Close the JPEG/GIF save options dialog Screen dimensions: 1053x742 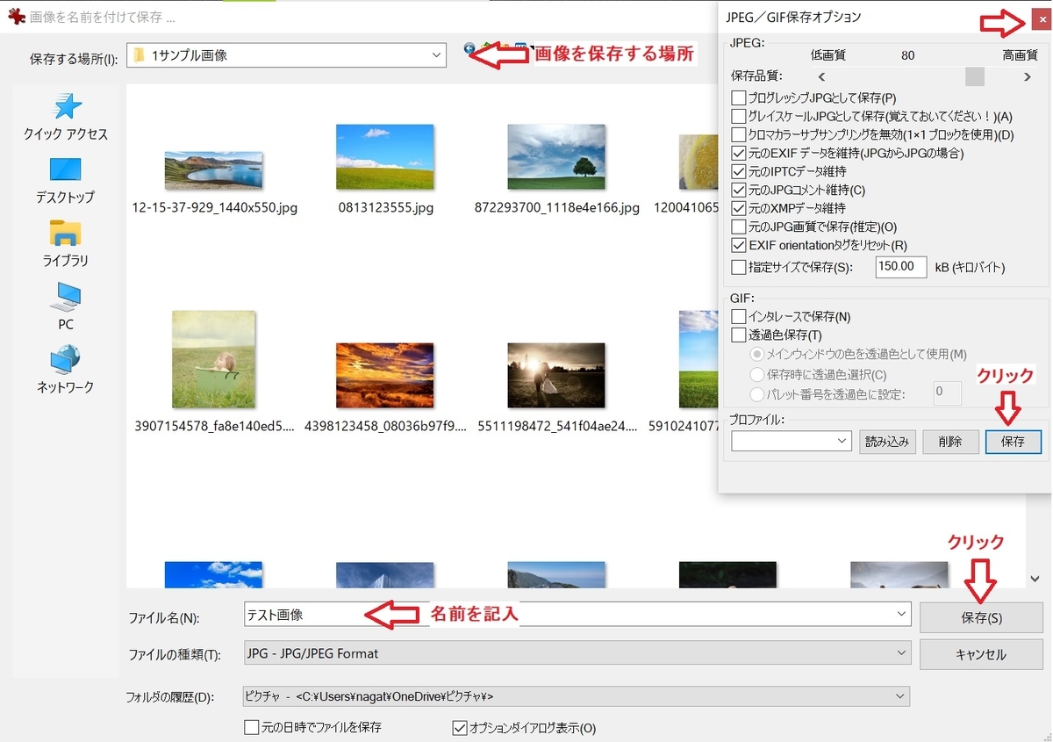pos(1041,18)
